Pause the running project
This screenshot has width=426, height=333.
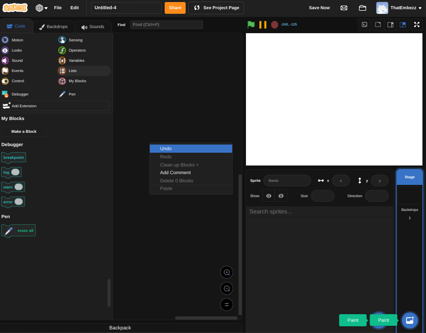[x=263, y=24]
